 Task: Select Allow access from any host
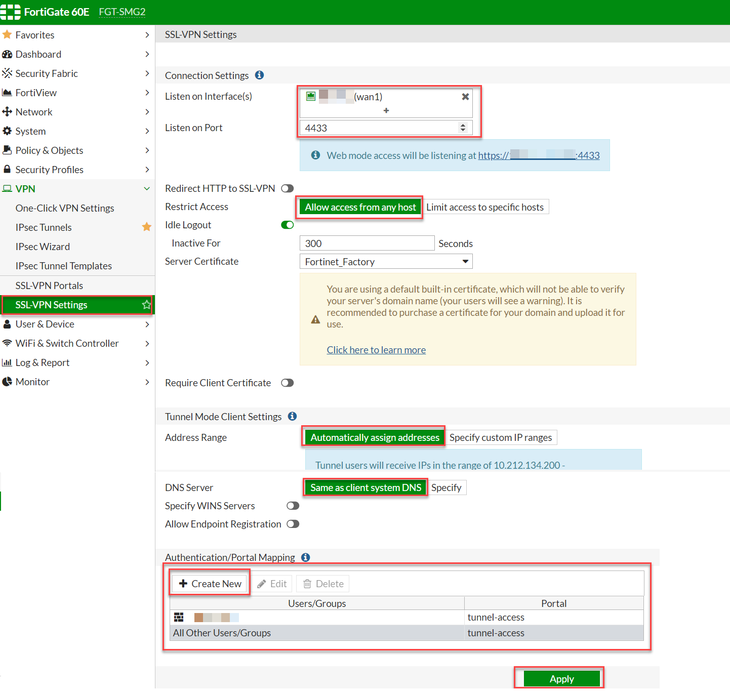click(x=360, y=207)
